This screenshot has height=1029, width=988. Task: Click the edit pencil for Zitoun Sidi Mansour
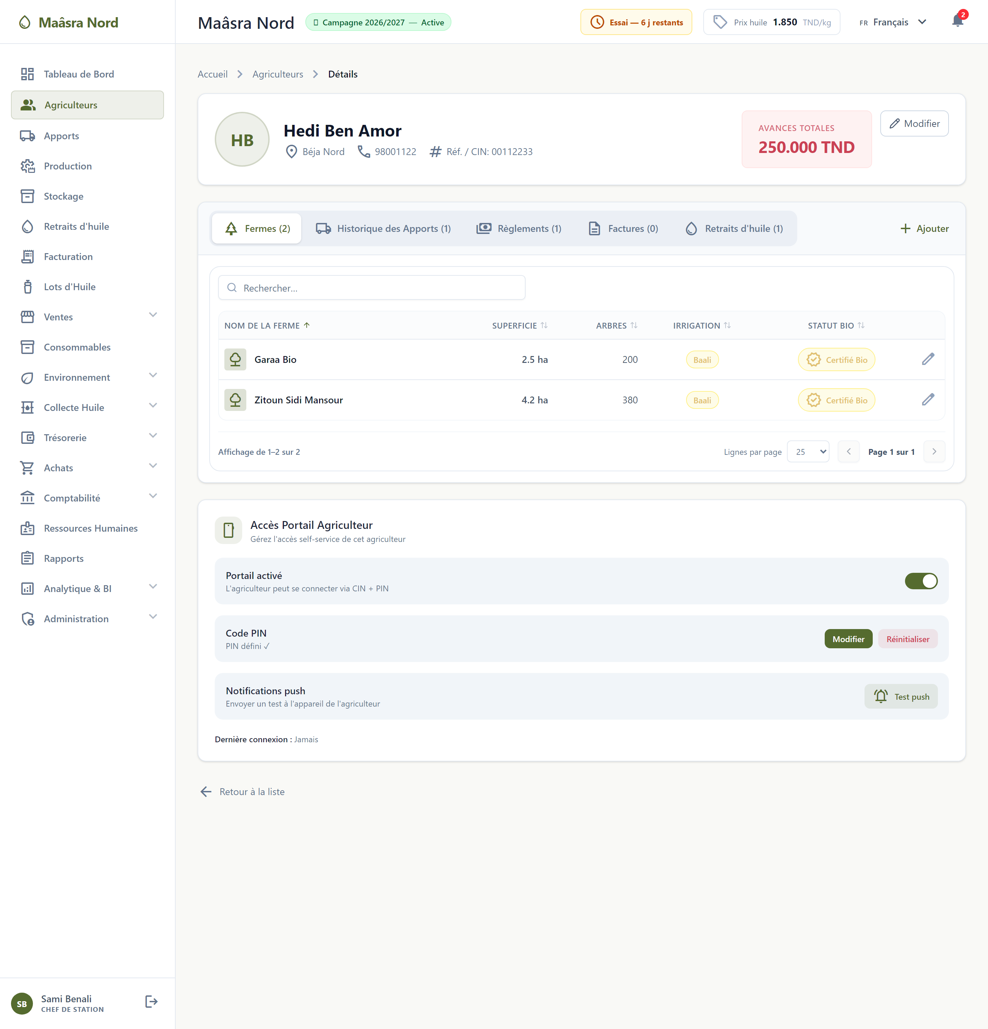928,400
